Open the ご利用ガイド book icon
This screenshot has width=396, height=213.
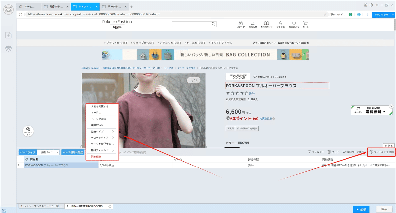tap(266, 25)
